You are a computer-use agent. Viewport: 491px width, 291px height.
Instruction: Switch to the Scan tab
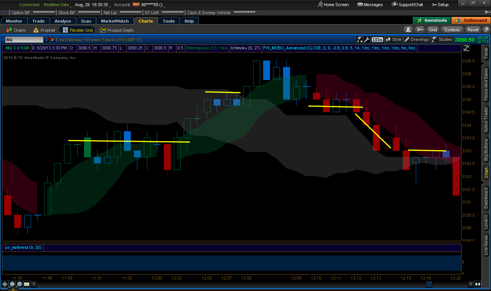pyautogui.click(x=86, y=21)
